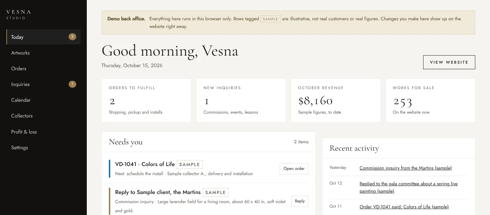Click the SAMPLE tag beside Colors of Life
Screen dimensions: 490x215
tap(190, 164)
